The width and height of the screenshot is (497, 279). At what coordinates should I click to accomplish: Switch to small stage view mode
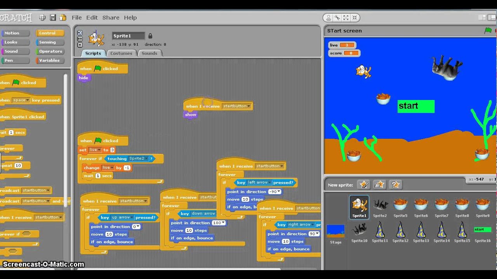pos(482,17)
